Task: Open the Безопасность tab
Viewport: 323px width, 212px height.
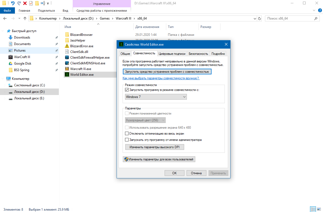Action: 198,54
